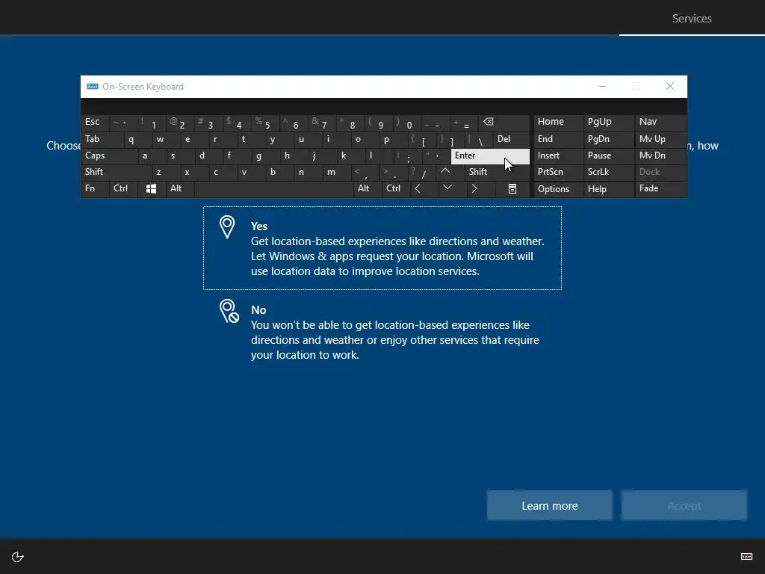
Task: Click the Pause key
Action: pyautogui.click(x=608, y=155)
